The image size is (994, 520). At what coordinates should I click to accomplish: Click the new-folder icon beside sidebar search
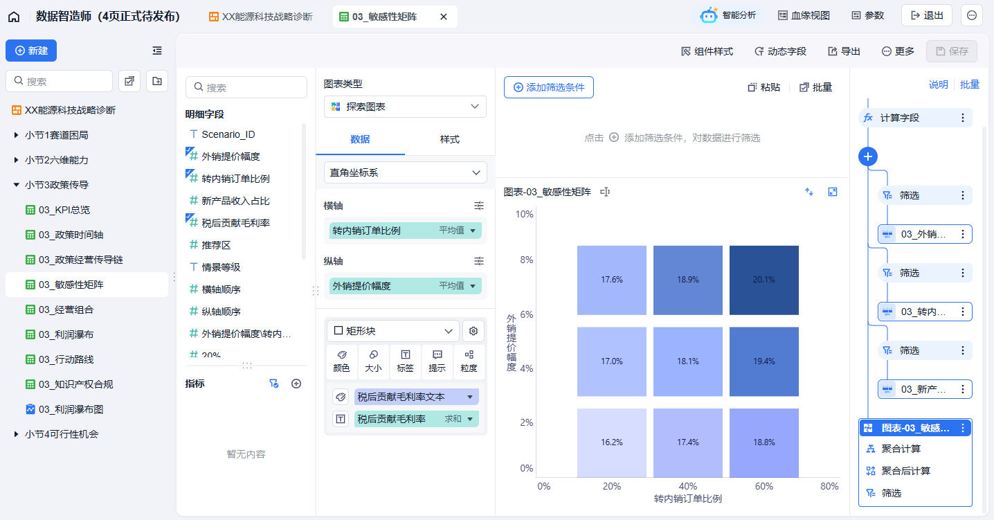click(157, 81)
